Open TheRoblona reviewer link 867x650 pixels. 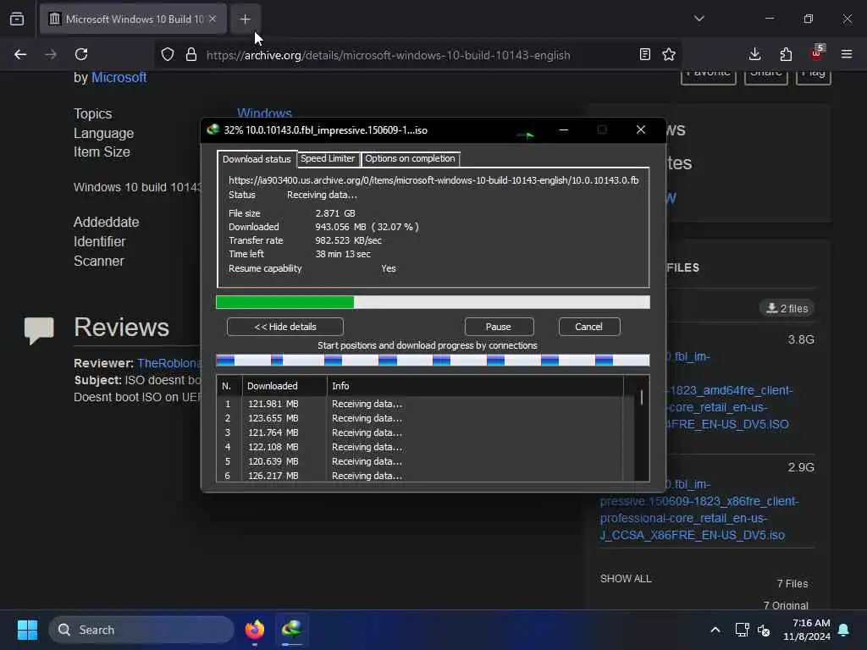pos(169,363)
